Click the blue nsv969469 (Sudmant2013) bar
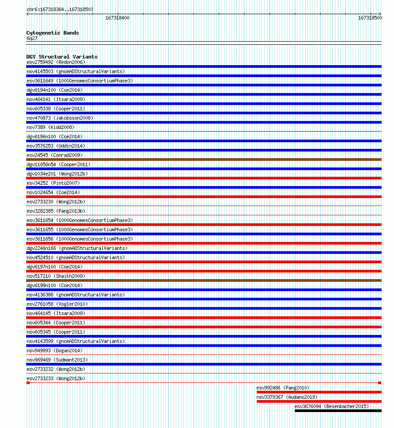Image resolution: width=394 pixels, height=428 pixels. [204, 364]
